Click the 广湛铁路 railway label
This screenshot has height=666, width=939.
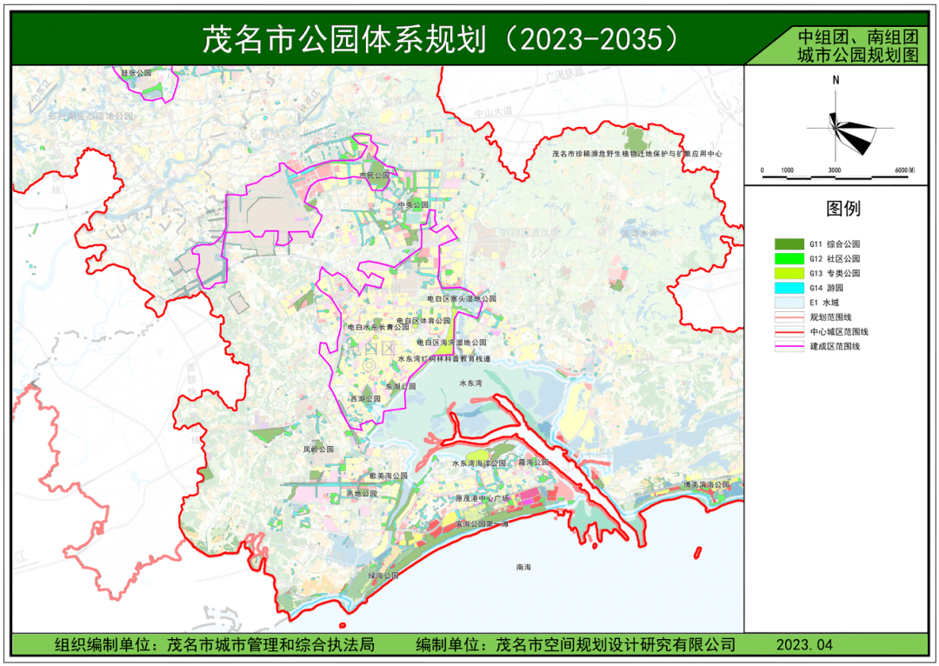click(x=565, y=74)
